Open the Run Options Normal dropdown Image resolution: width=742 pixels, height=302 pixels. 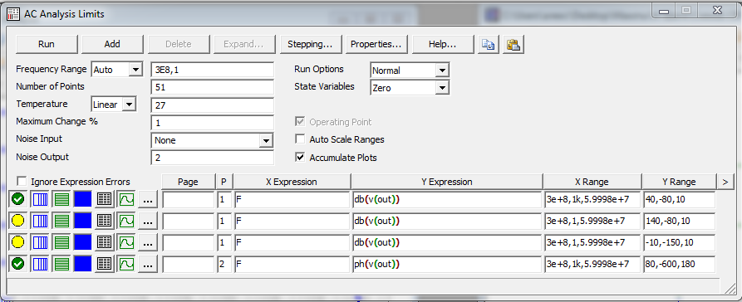pyautogui.click(x=441, y=71)
